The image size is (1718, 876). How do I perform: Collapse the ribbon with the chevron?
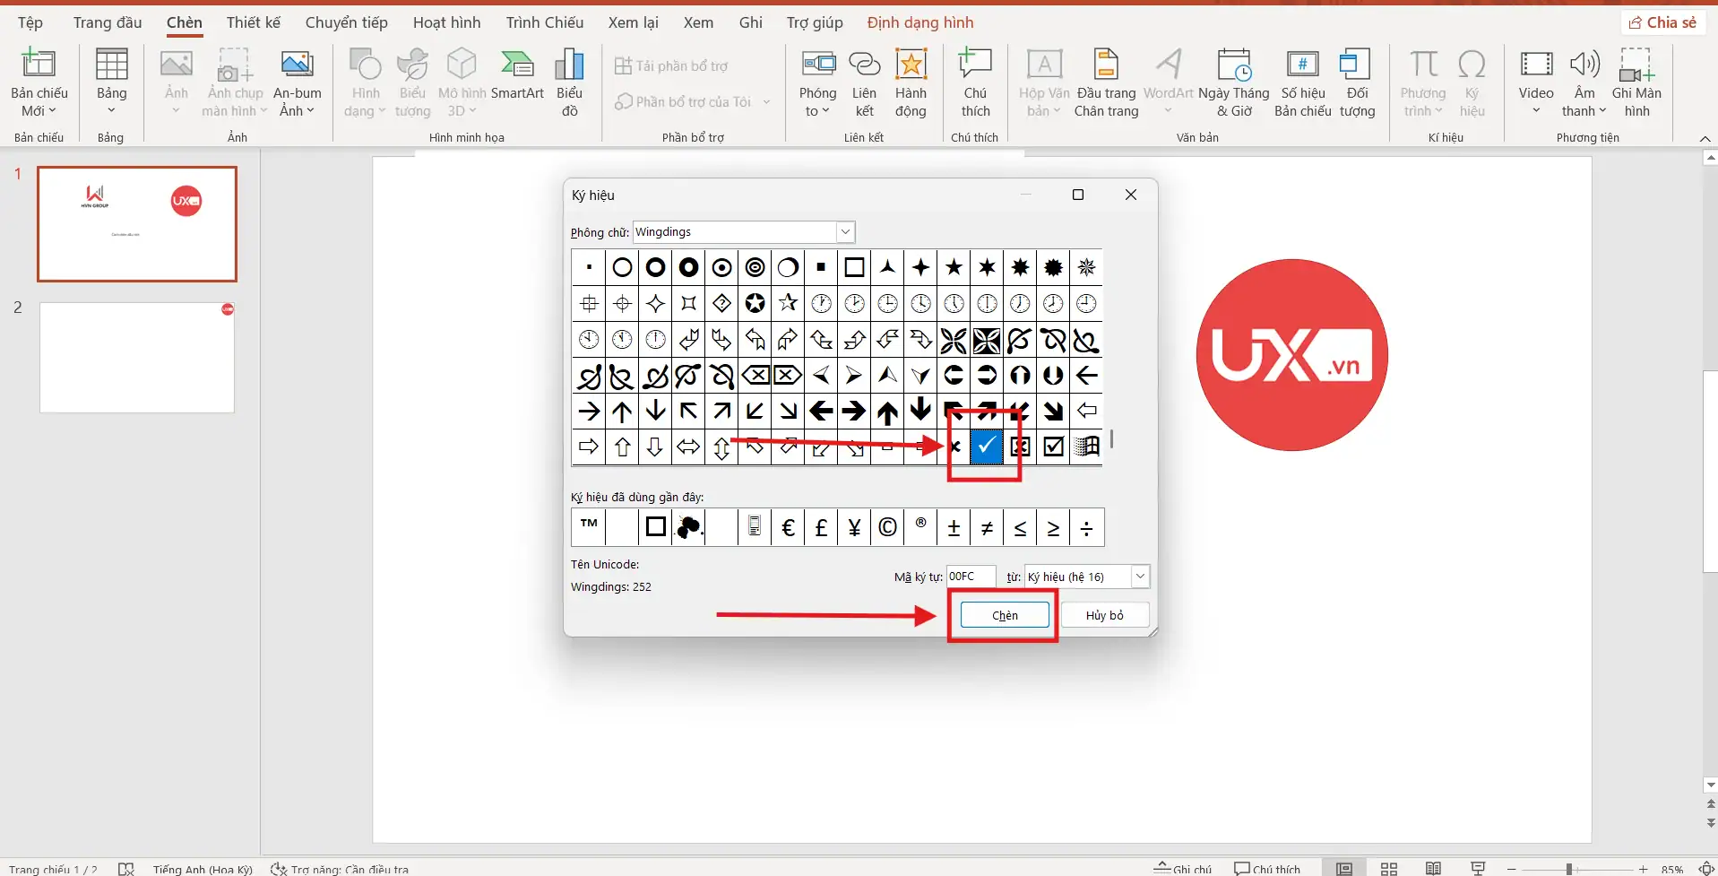pos(1705,138)
